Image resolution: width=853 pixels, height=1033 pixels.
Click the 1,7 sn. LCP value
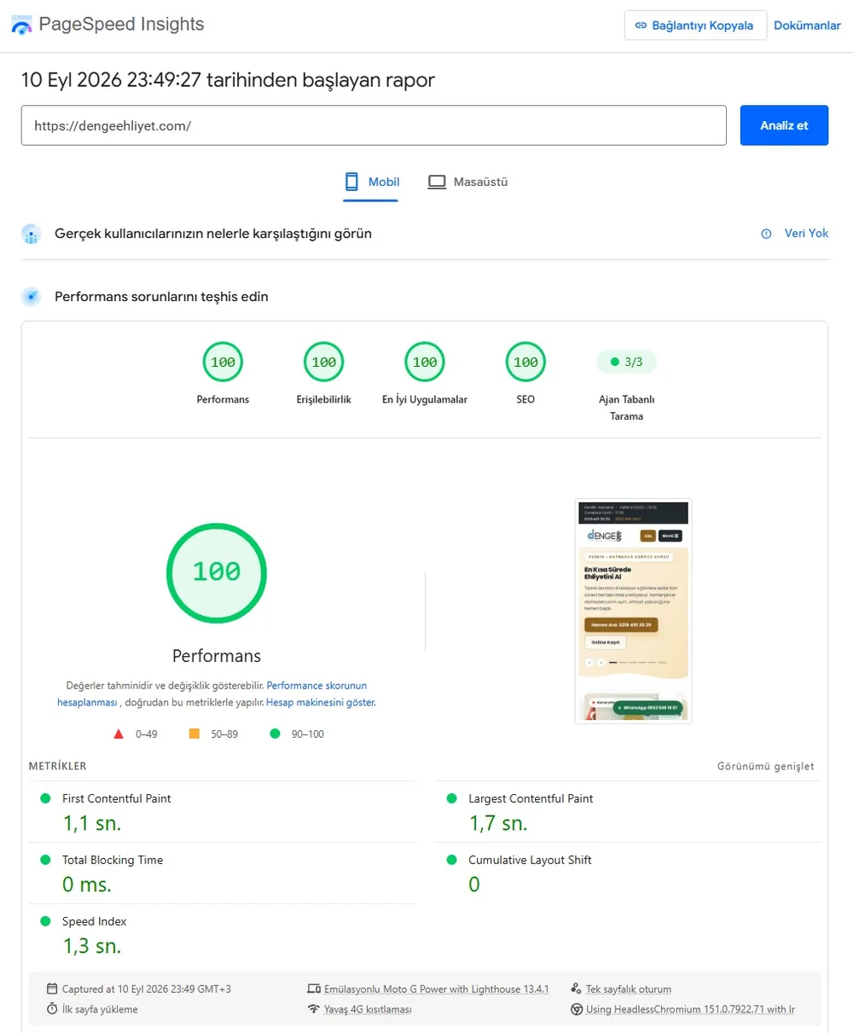point(498,823)
